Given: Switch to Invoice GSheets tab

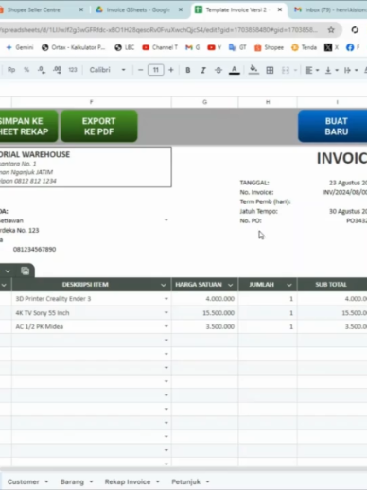Looking at the screenshot, I should (138, 9).
